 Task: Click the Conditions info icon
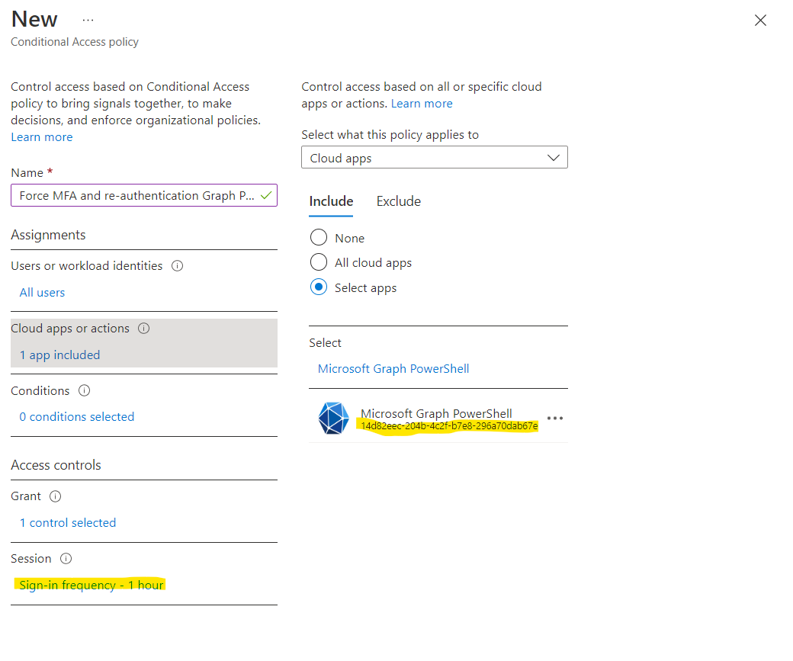click(85, 390)
